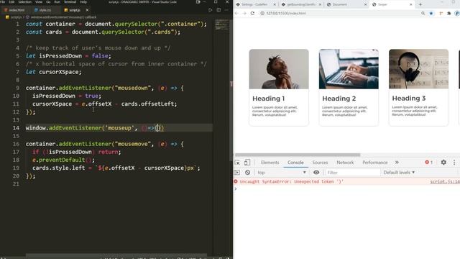
Task: Click the Heading 1 card title
Action: pyautogui.click(x=268, y=99)
